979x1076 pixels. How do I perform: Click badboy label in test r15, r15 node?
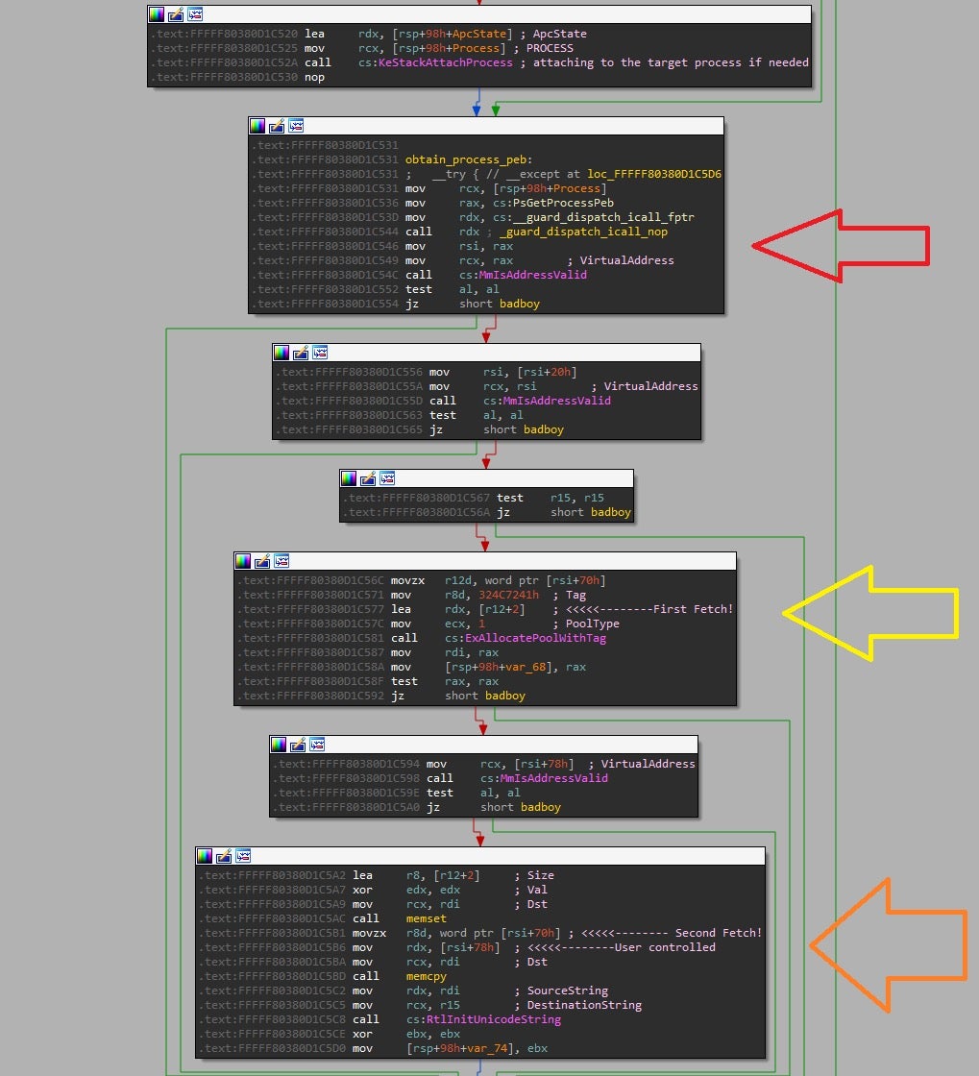610,512
